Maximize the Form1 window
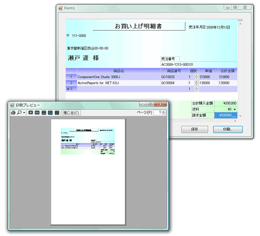Image resolution: width=260 pixels, height=236 pixels. 235,8
